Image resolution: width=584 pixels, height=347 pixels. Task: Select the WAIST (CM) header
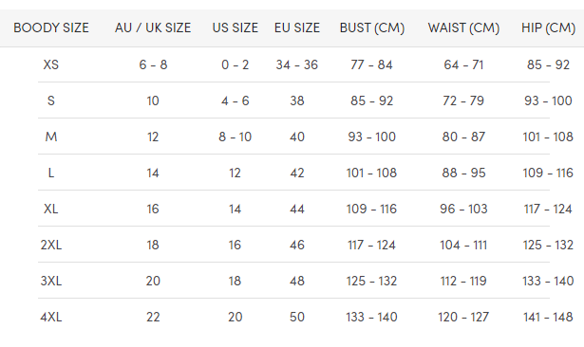(463, 27)
